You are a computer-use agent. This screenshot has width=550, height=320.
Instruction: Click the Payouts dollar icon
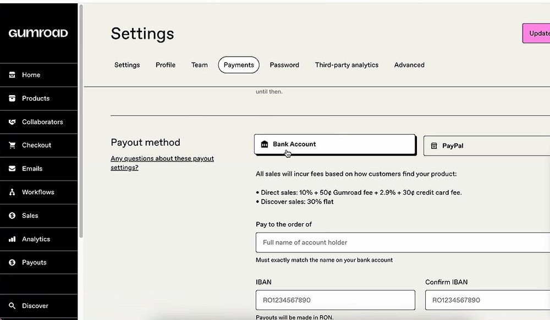click(12, 262)
